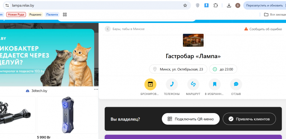Add to favorites with the bookmark icon
The height and width of the screenshot is (139, 286).
click(x=214, y=84)
